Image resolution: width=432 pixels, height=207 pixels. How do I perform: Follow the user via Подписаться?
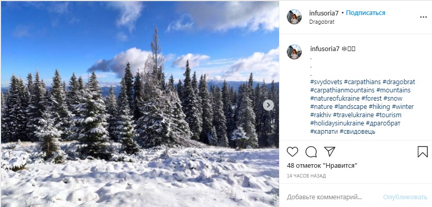(366, 12)
